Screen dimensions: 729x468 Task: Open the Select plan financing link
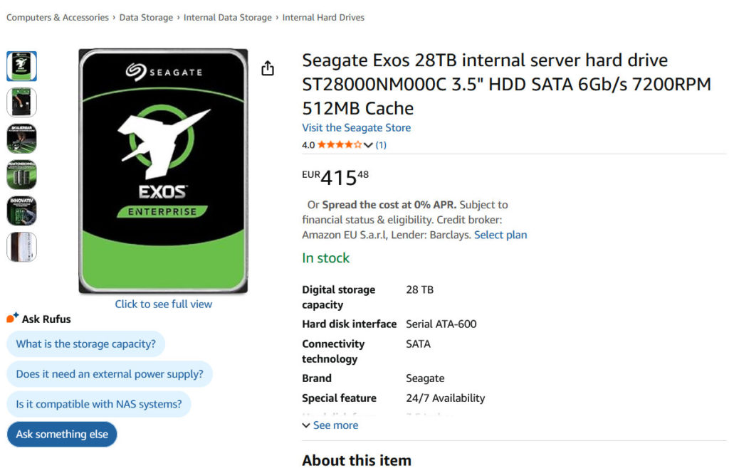500,235
